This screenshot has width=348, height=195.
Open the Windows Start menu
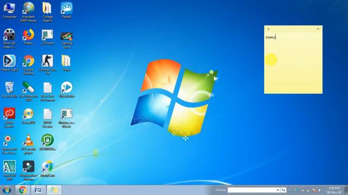point(7,190)
